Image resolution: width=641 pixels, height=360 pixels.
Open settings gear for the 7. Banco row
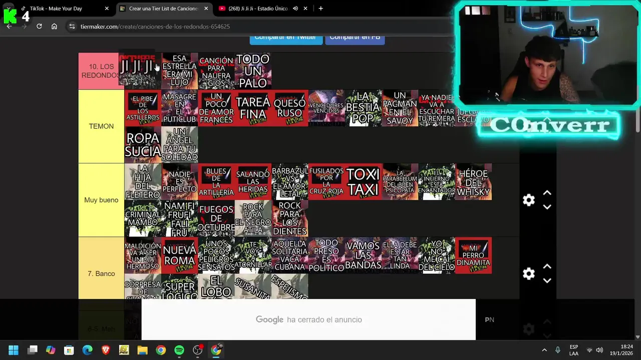(x=529, y=273)
